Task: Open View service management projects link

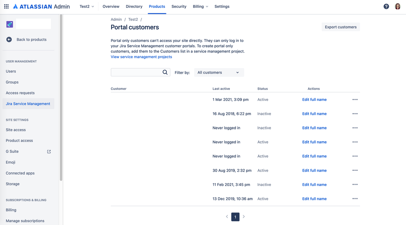Action: pos(142,57)
